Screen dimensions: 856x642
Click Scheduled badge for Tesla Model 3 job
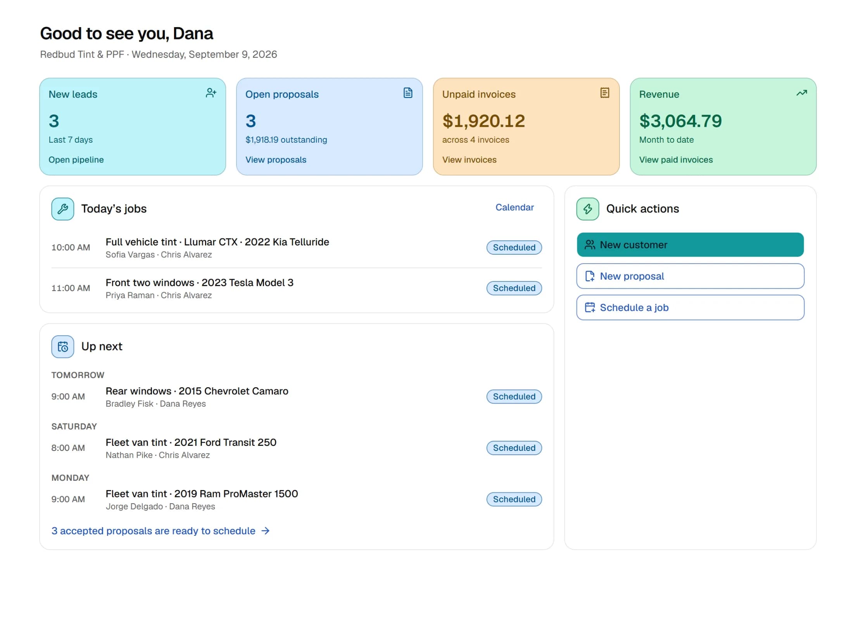(x=514, y=288)
